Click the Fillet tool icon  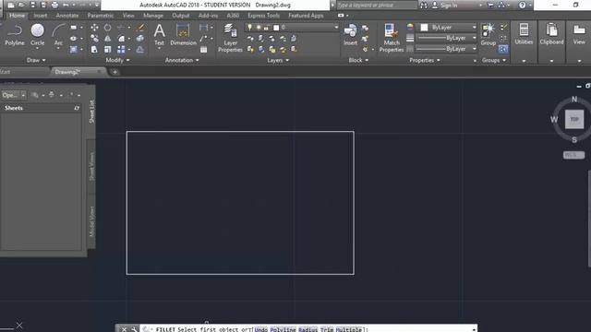pyautogui.click(x=121, y=39)
